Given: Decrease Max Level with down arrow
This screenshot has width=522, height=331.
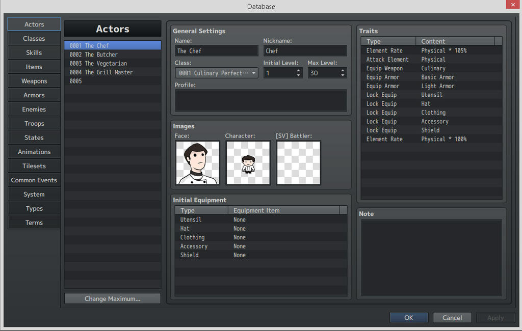Looking at the screenshot, I should coord(343,76).
